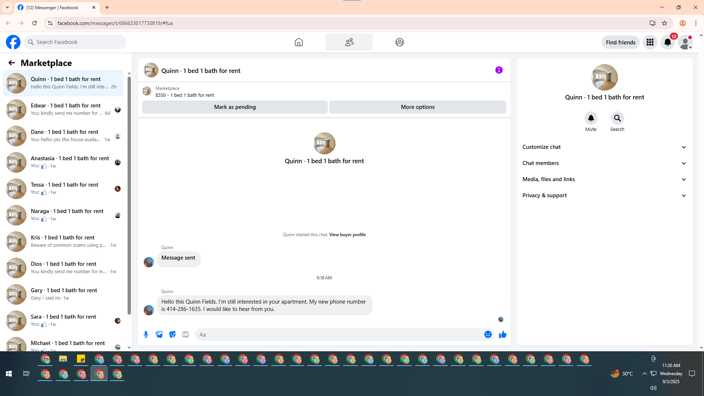704x396 pixels.
Task: Expand Customize chat section
Action: (604, 147)
